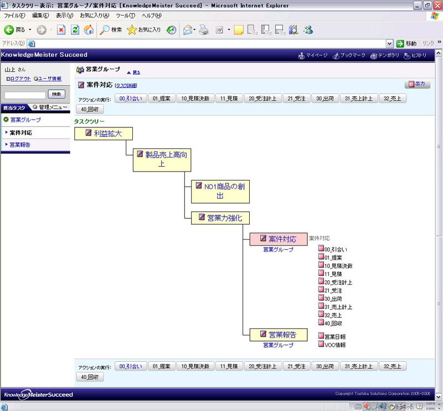Click the pink icon beside 00_引合い in tree
This screenshot has width=443, height=411.
pos(321,248)
